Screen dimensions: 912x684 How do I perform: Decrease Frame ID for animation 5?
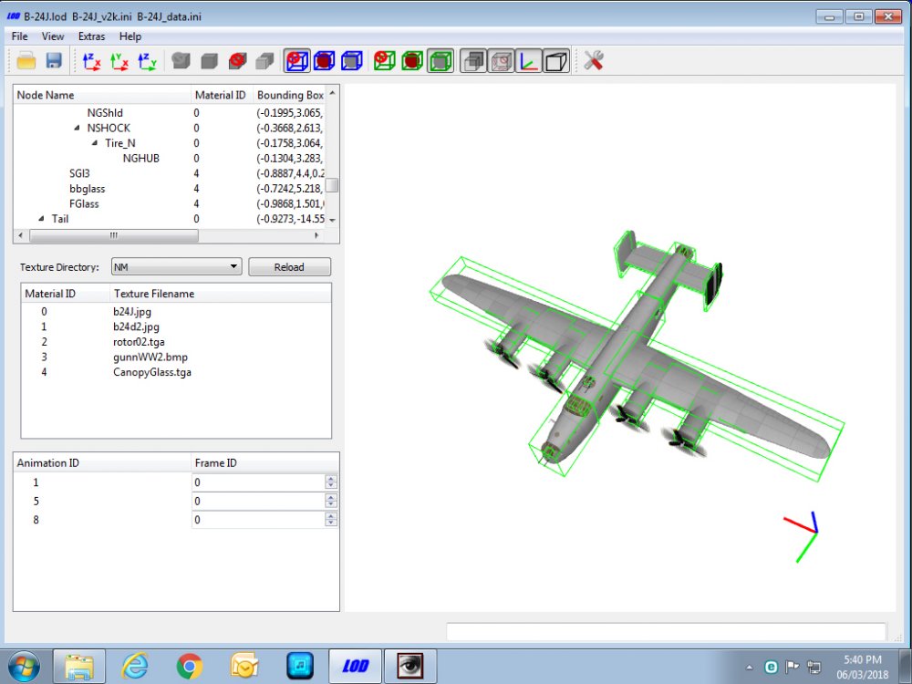click(x=331, y=504)
